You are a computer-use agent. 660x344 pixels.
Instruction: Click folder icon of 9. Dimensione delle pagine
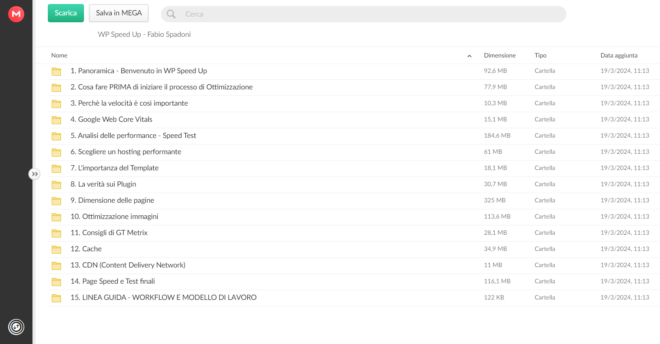[56, 201]
